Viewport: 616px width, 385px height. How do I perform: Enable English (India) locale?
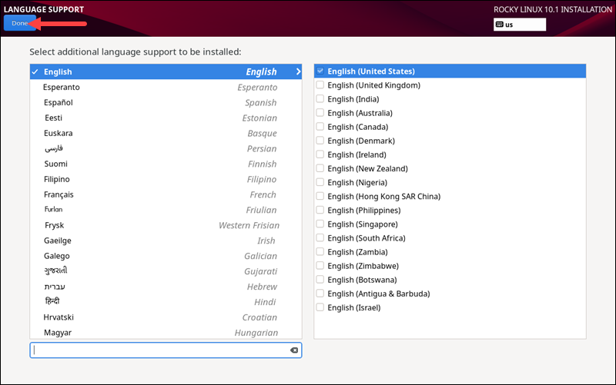click(x=320, y=99)
